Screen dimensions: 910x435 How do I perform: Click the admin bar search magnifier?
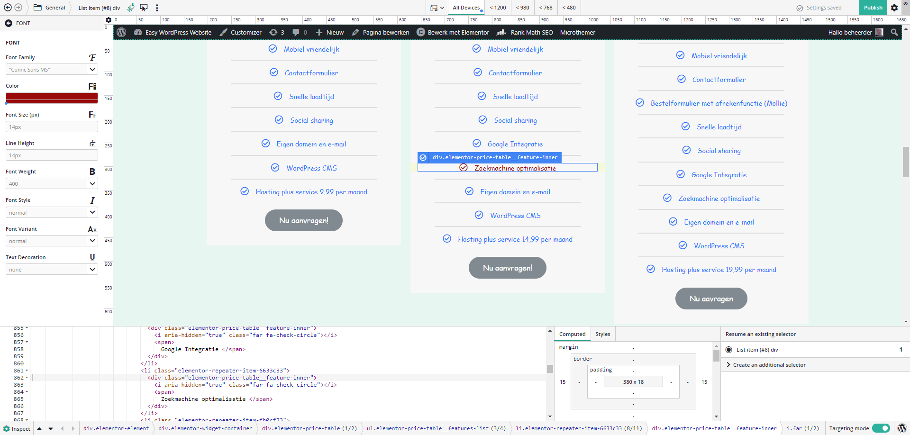pos(894,32)
